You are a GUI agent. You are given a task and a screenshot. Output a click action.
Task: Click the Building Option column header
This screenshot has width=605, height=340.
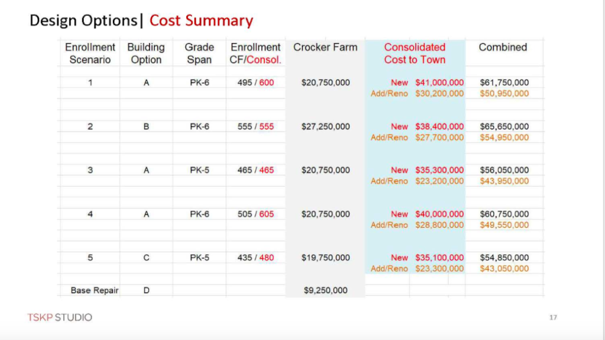point(146,53)
